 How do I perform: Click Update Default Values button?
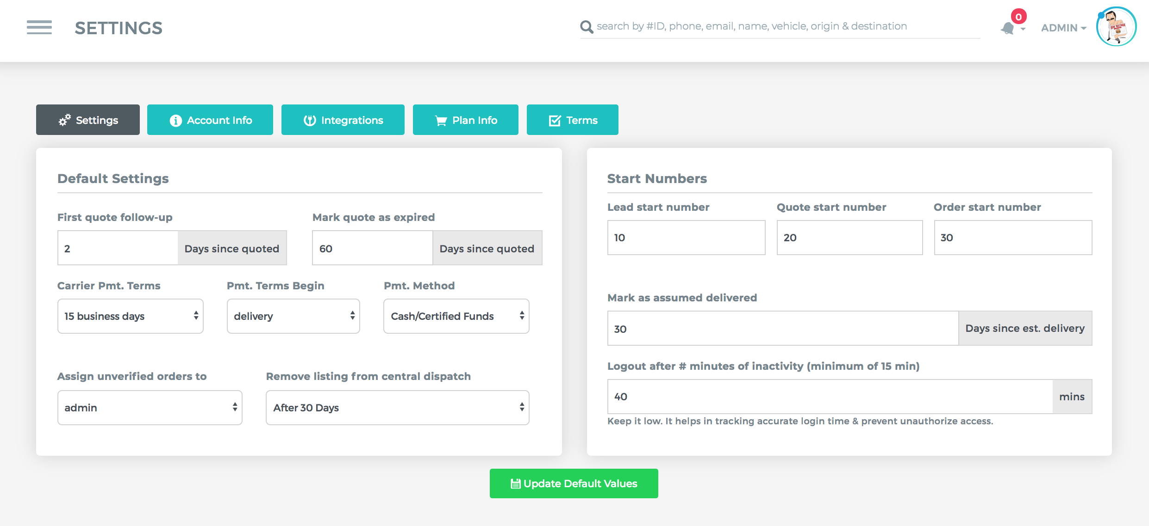(574, 483)
